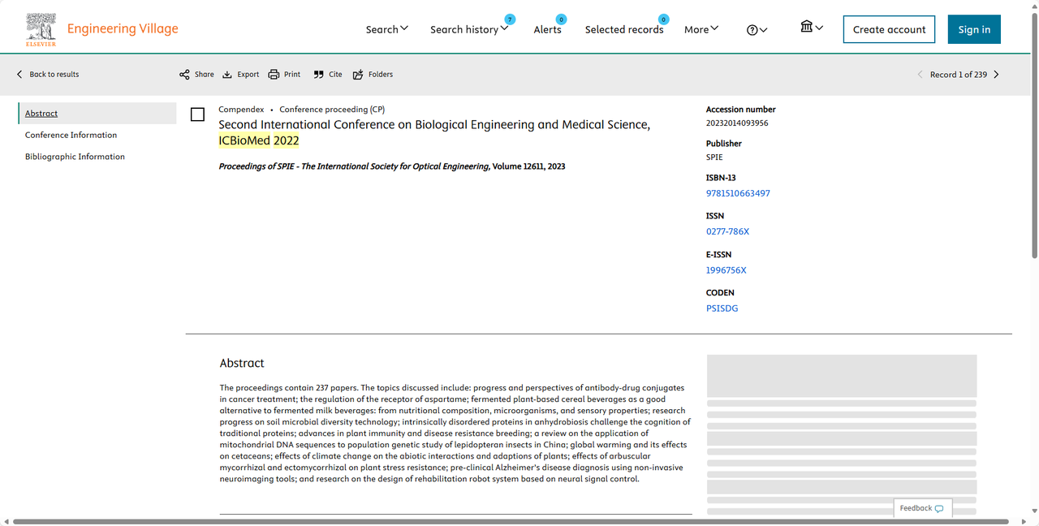Click the Create account button
Viewport: 1039px width, 526px height.
(889, 29)
